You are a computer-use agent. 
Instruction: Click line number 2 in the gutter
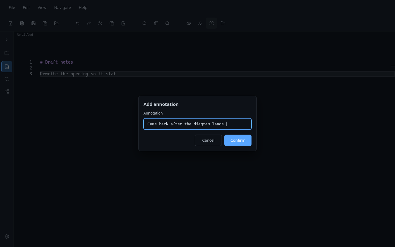point(31,68)
